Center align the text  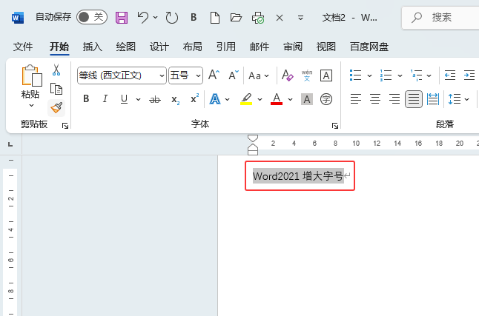pyautogui.click(x=375, y=99)
